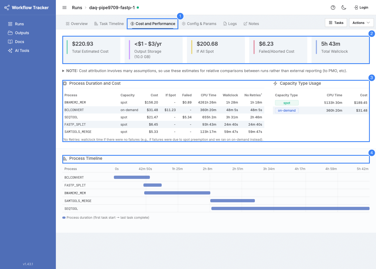Open AI Tools sparkle item
The height and width of the screenshot is (269, 376).
coord(19,51)
